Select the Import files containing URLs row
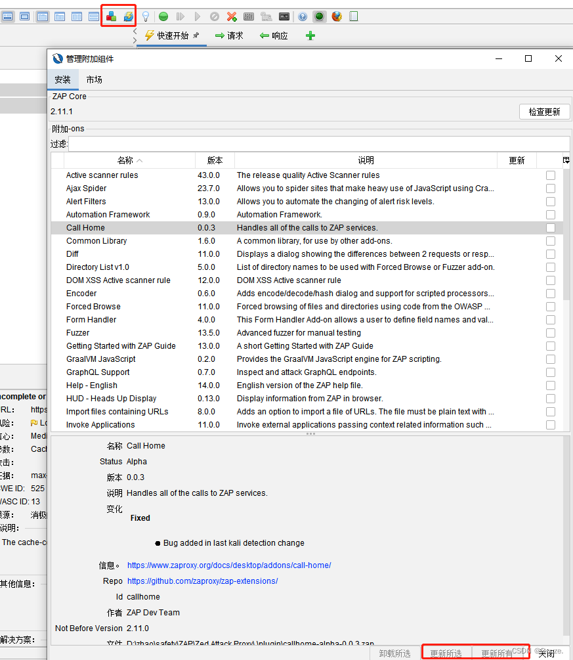 tap(307, 412)
